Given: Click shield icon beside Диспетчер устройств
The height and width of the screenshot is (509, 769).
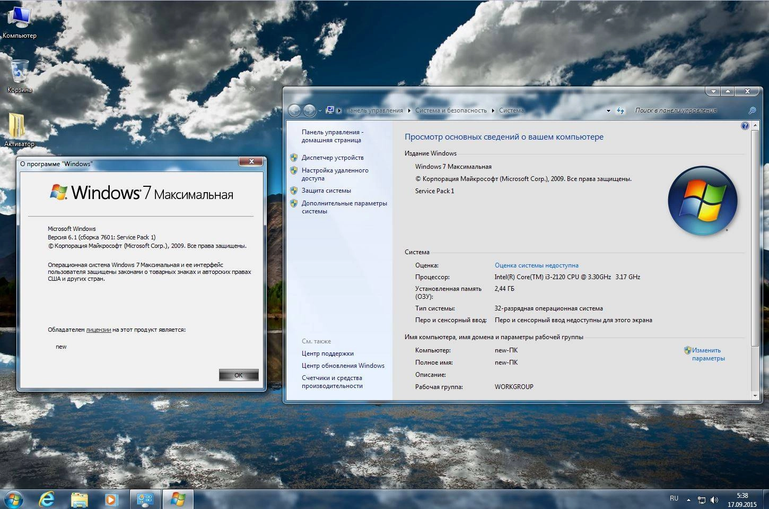Looking at the screenshot, I should (294, 158).
